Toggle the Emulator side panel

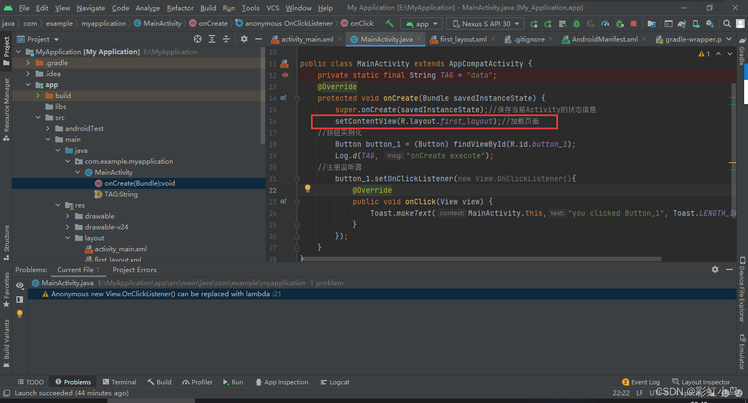coord(742,352)
